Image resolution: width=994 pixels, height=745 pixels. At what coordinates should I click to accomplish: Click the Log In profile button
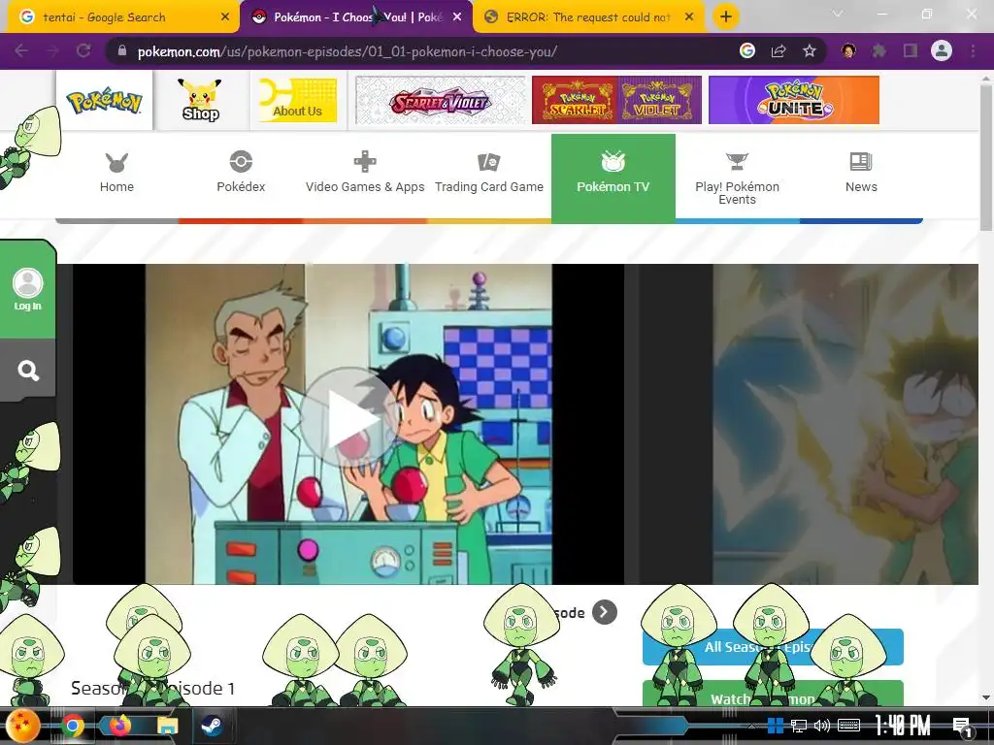27,289
